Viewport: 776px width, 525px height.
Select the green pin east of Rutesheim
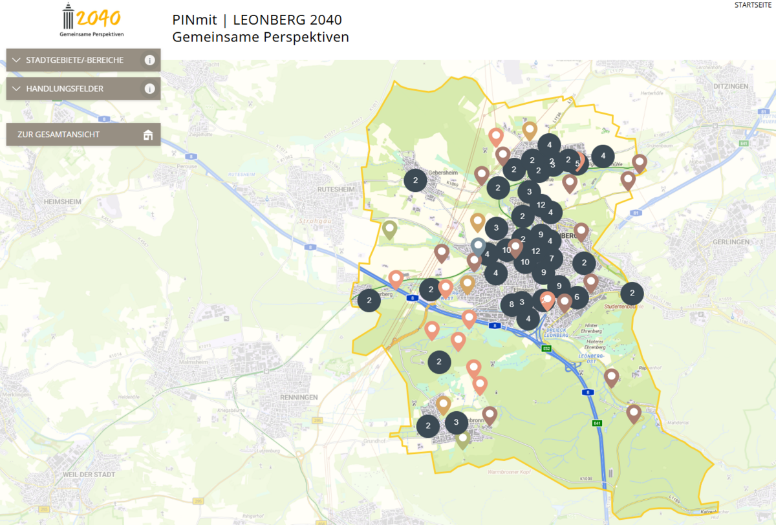[x=389, y=229]
